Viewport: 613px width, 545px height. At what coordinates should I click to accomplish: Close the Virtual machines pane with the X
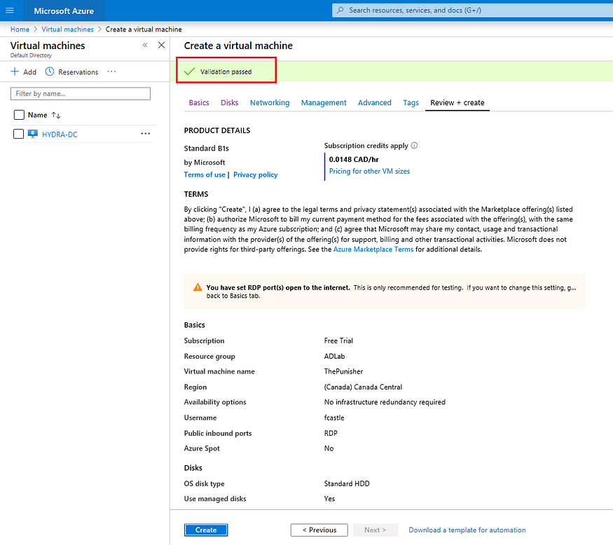pyautogui.click(x=161, y=44)
